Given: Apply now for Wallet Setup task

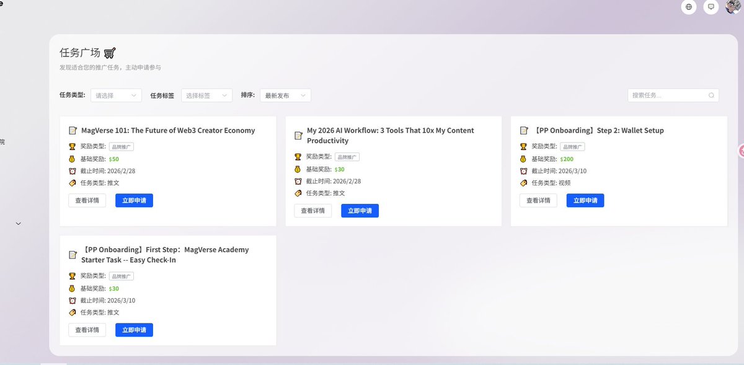Looking at the screenshot, I should pos(585,200).
